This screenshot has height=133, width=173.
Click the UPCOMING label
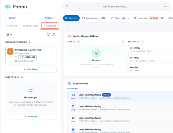click(x=73, y=89)
